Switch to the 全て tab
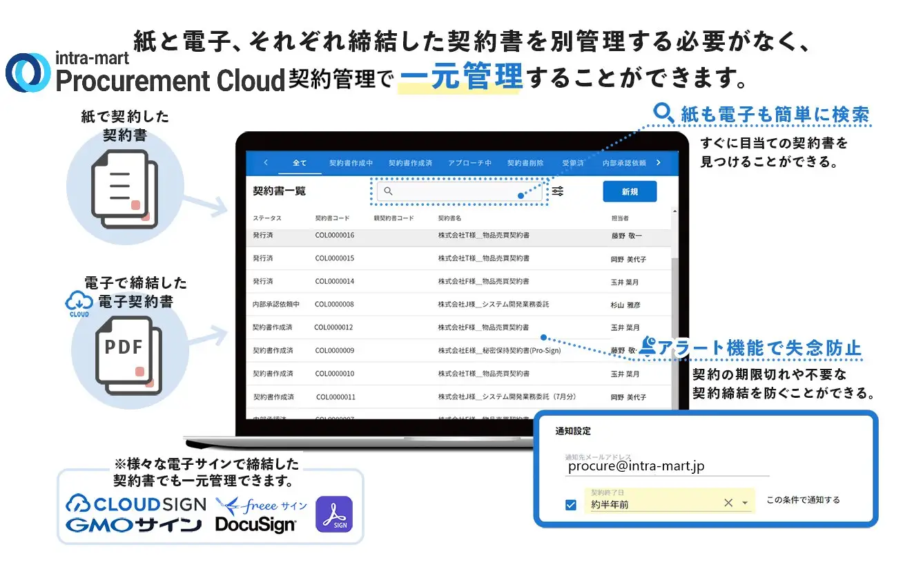This screenshot has height=565, width=923. click(300, 163)
